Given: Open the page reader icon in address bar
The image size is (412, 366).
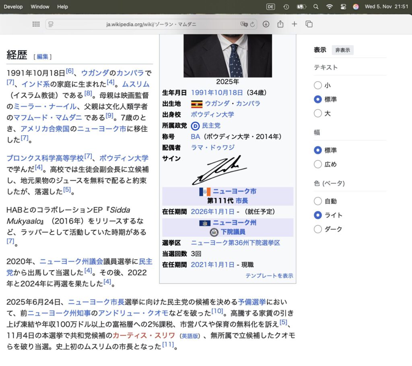Looking at the screenshot, I should tap(51, 24).
